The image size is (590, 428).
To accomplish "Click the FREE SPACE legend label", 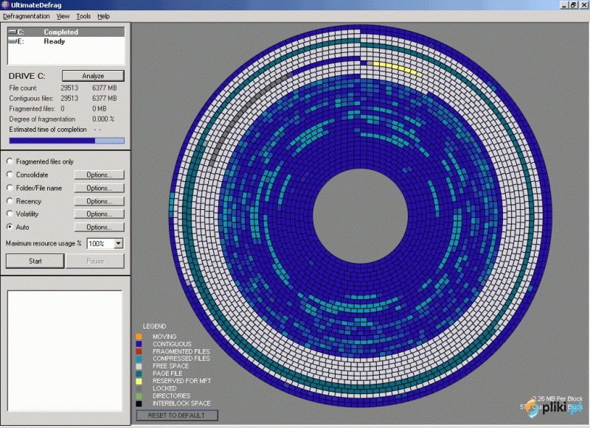I will tap(171, 366).
